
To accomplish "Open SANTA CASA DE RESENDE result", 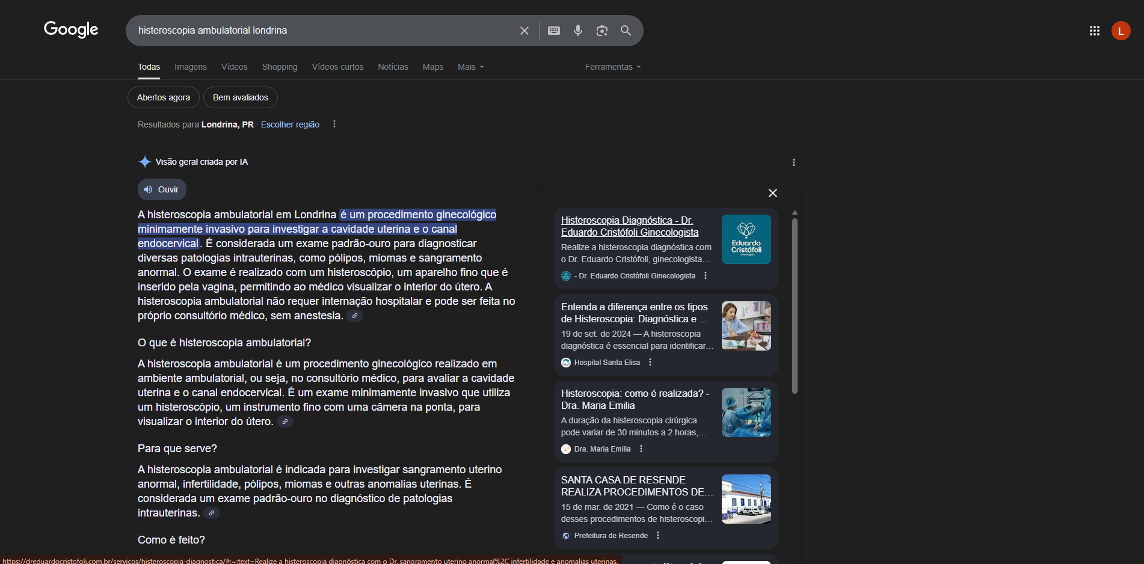I will point(637,486).
